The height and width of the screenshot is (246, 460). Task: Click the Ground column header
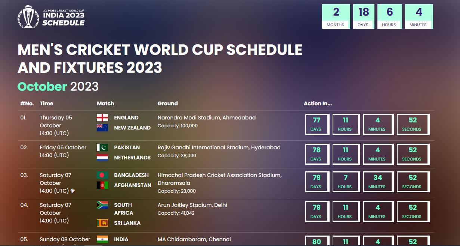point(167,103)
